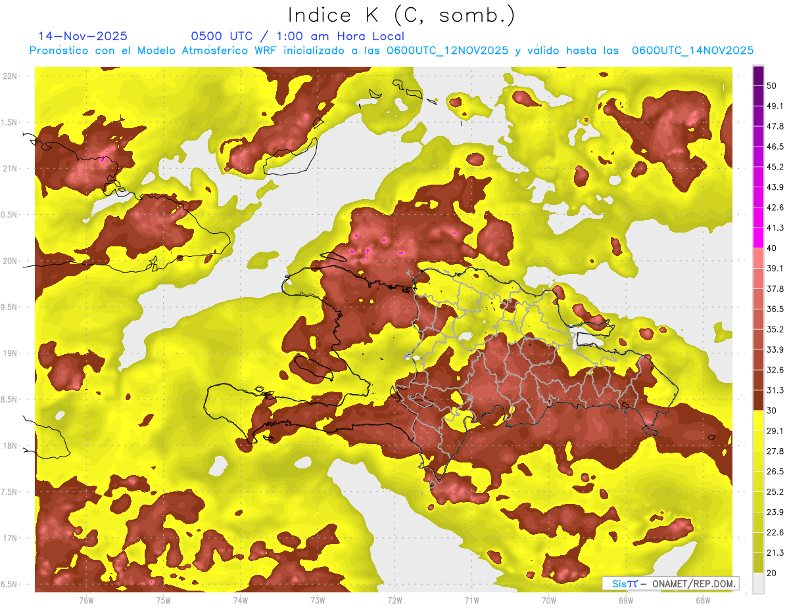Click the '35.2' color bar label

pyautogui.click(x=775, y=329)
